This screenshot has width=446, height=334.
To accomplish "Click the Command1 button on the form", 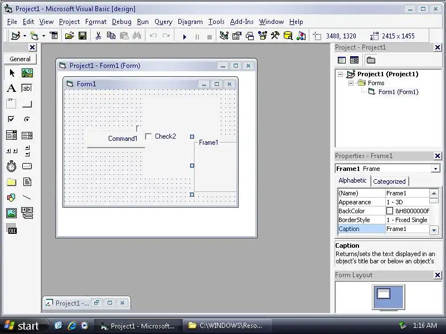I will [x=116, y=139].
